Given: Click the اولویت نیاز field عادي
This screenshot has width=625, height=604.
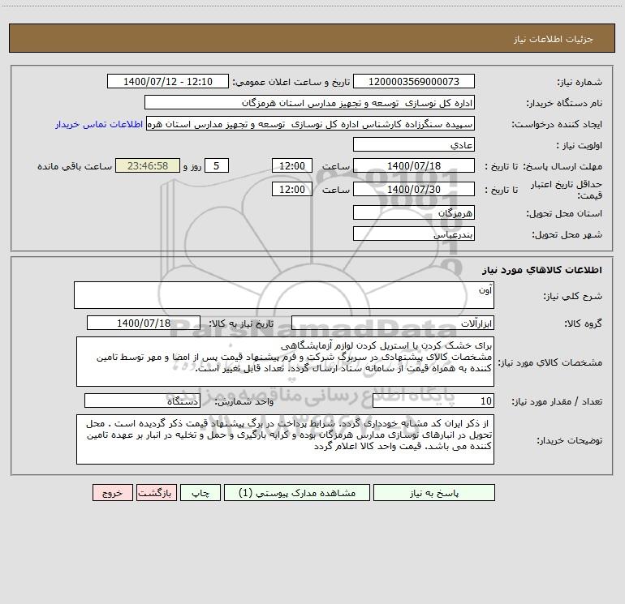Looking at the screenshot, I should coord(414,144).
